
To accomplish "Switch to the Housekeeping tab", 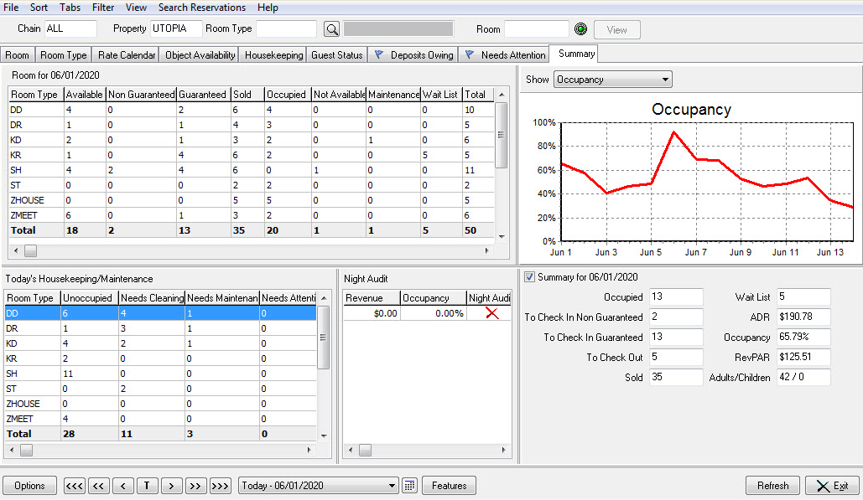I will pyautogui.click(x=273, y=55).
